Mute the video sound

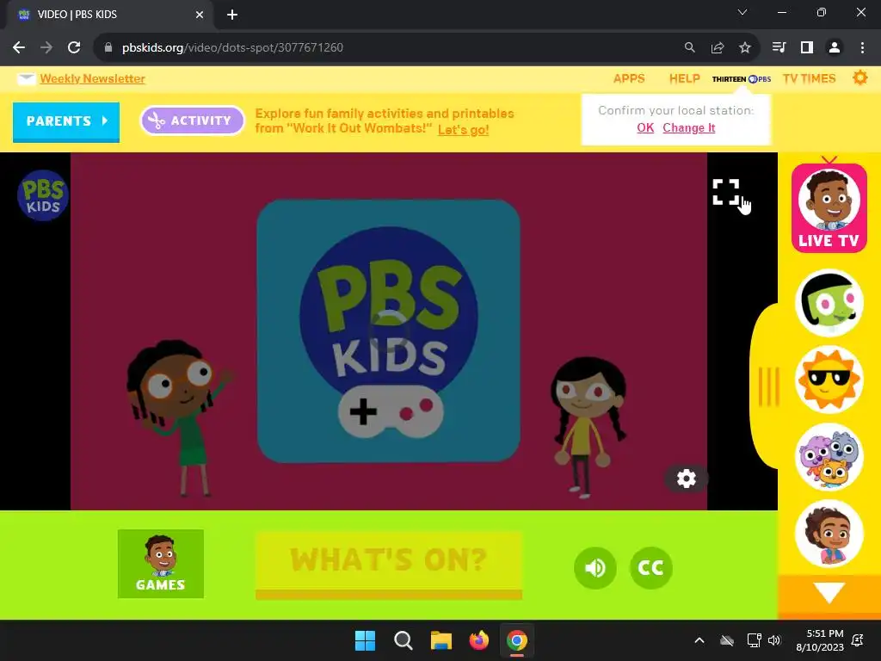pyautogui.click(x=595, y=568)
